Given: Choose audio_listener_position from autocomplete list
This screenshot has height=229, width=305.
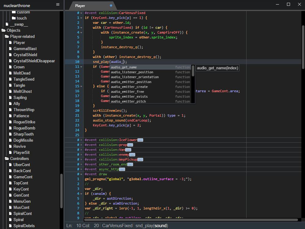Looking at the screenshot, I should (x=151, y=72).
